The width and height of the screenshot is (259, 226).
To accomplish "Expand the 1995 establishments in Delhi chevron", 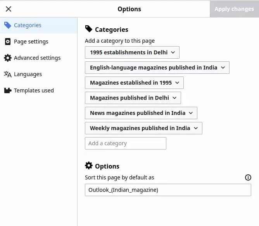I will [173, 52].
